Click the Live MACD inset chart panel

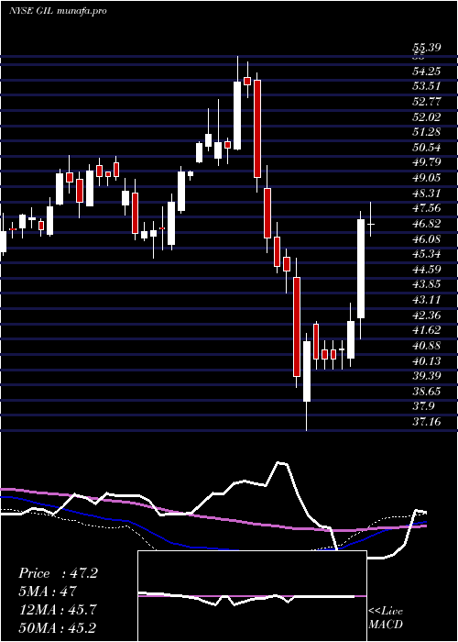(252, 596)
